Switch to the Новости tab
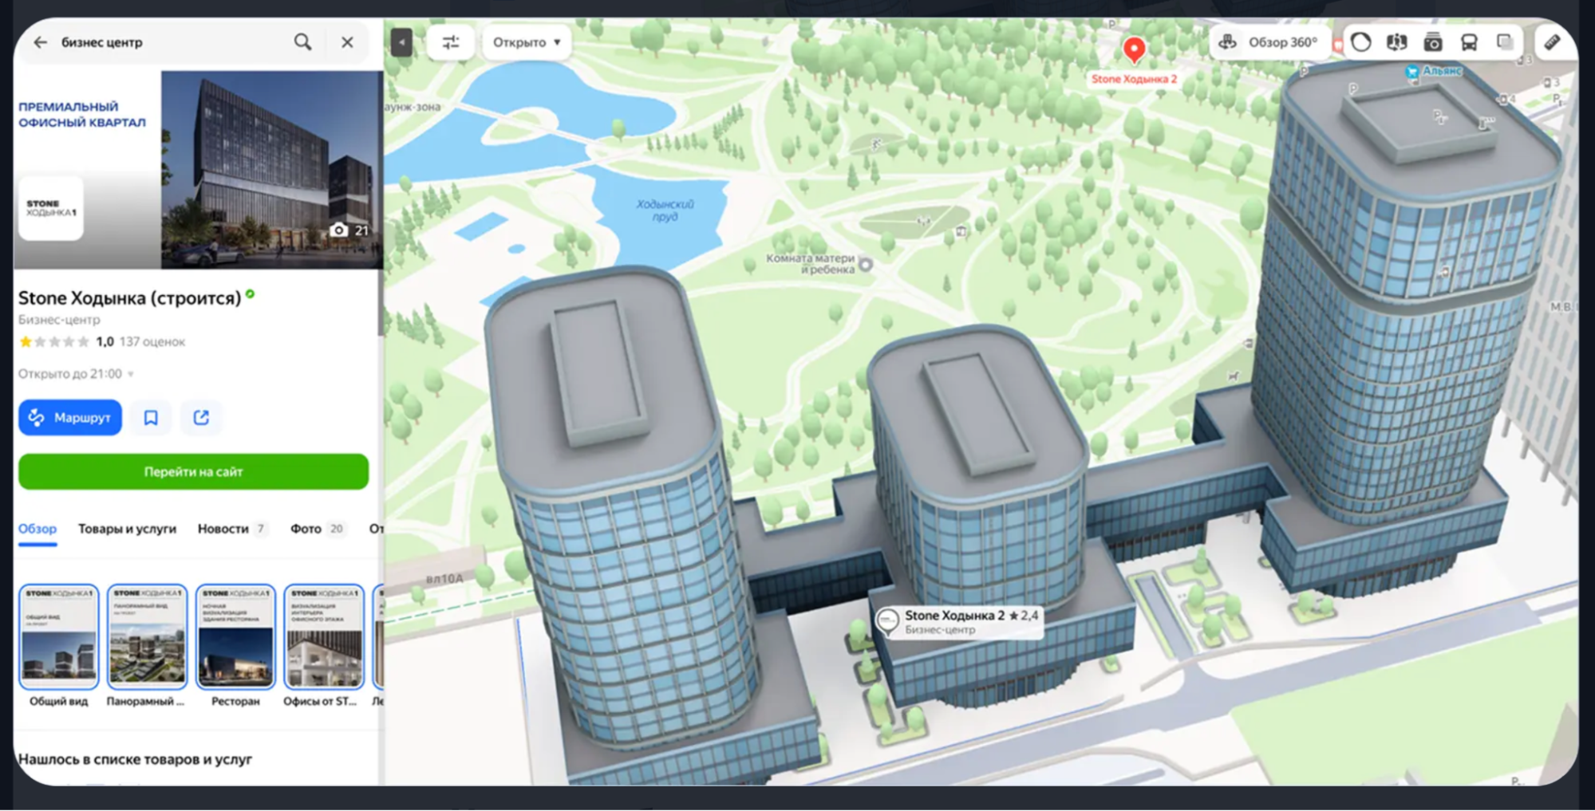 pyautogui.click(x=223, y=529)
